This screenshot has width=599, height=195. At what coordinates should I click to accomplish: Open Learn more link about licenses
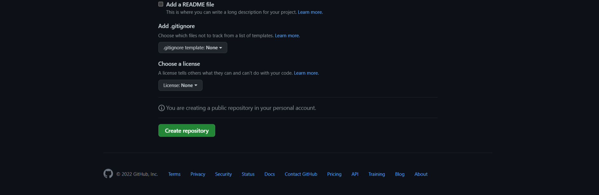[306, 73]
